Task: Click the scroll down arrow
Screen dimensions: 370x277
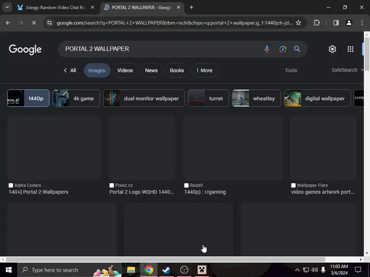Action: click(x=366, y=253)
